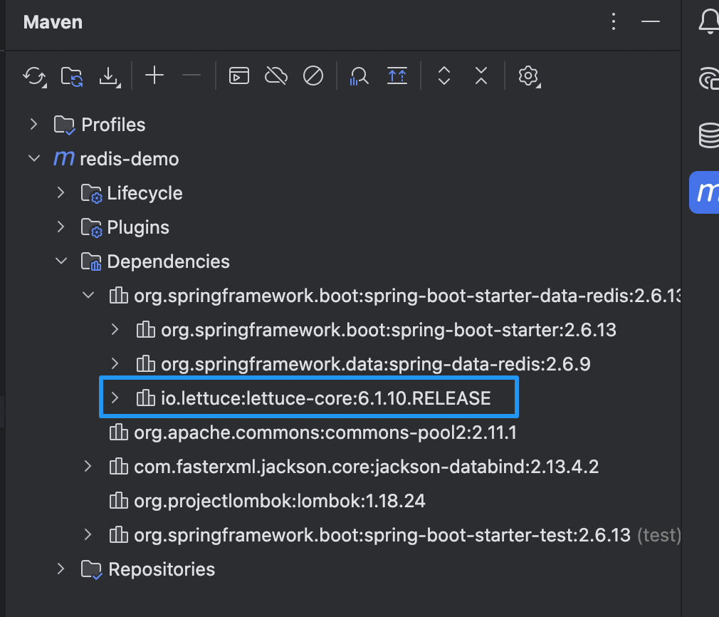Expand the Plugins node
The image size is (719, 617).
[61, 227]
